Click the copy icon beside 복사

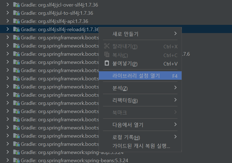pos(107,55)
